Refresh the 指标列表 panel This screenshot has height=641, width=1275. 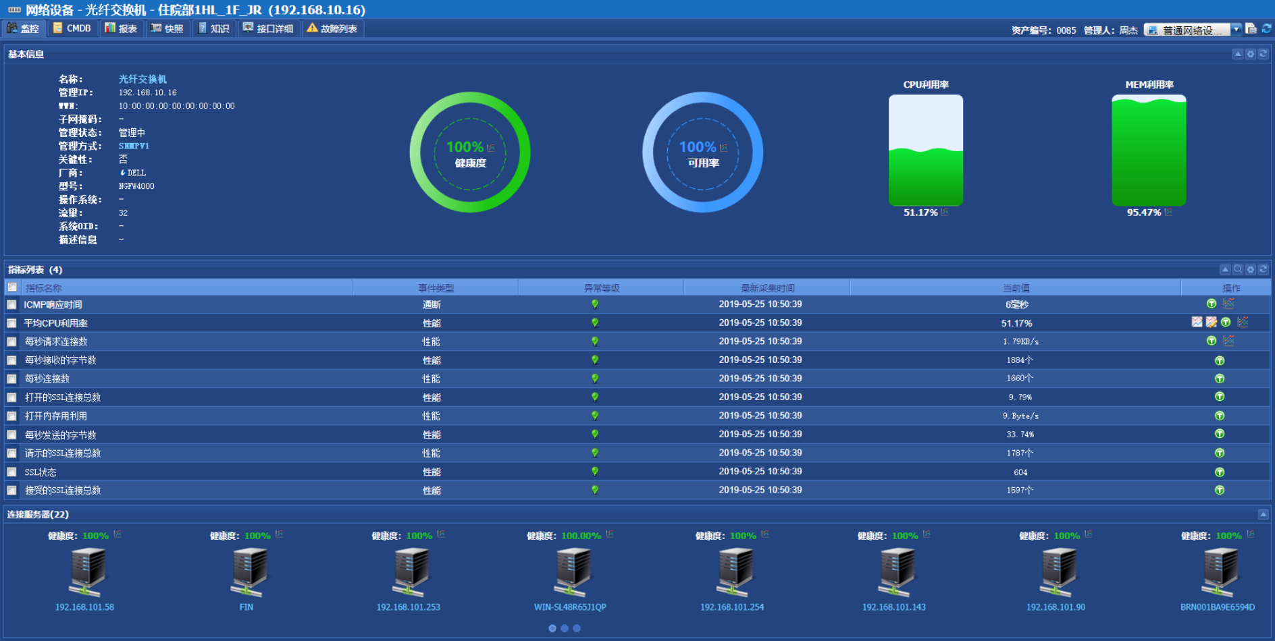click(x=1264, y=269)
